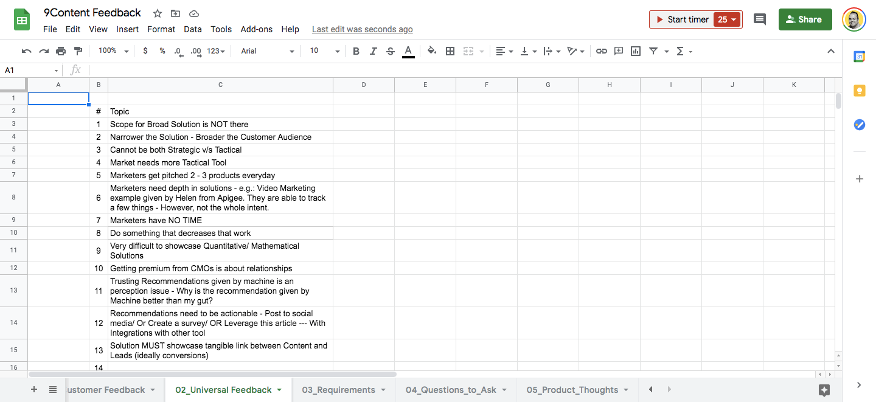The height and width of the screenshot is (402, 876).
Task: Open the Tools menu
Action: 221,29
